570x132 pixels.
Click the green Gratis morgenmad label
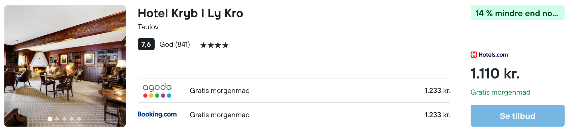(x=500, y=92)
